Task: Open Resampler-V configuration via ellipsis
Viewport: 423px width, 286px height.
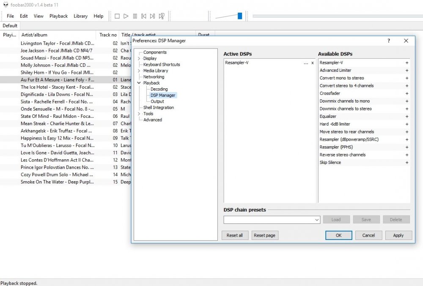Action: coord(306,63)
